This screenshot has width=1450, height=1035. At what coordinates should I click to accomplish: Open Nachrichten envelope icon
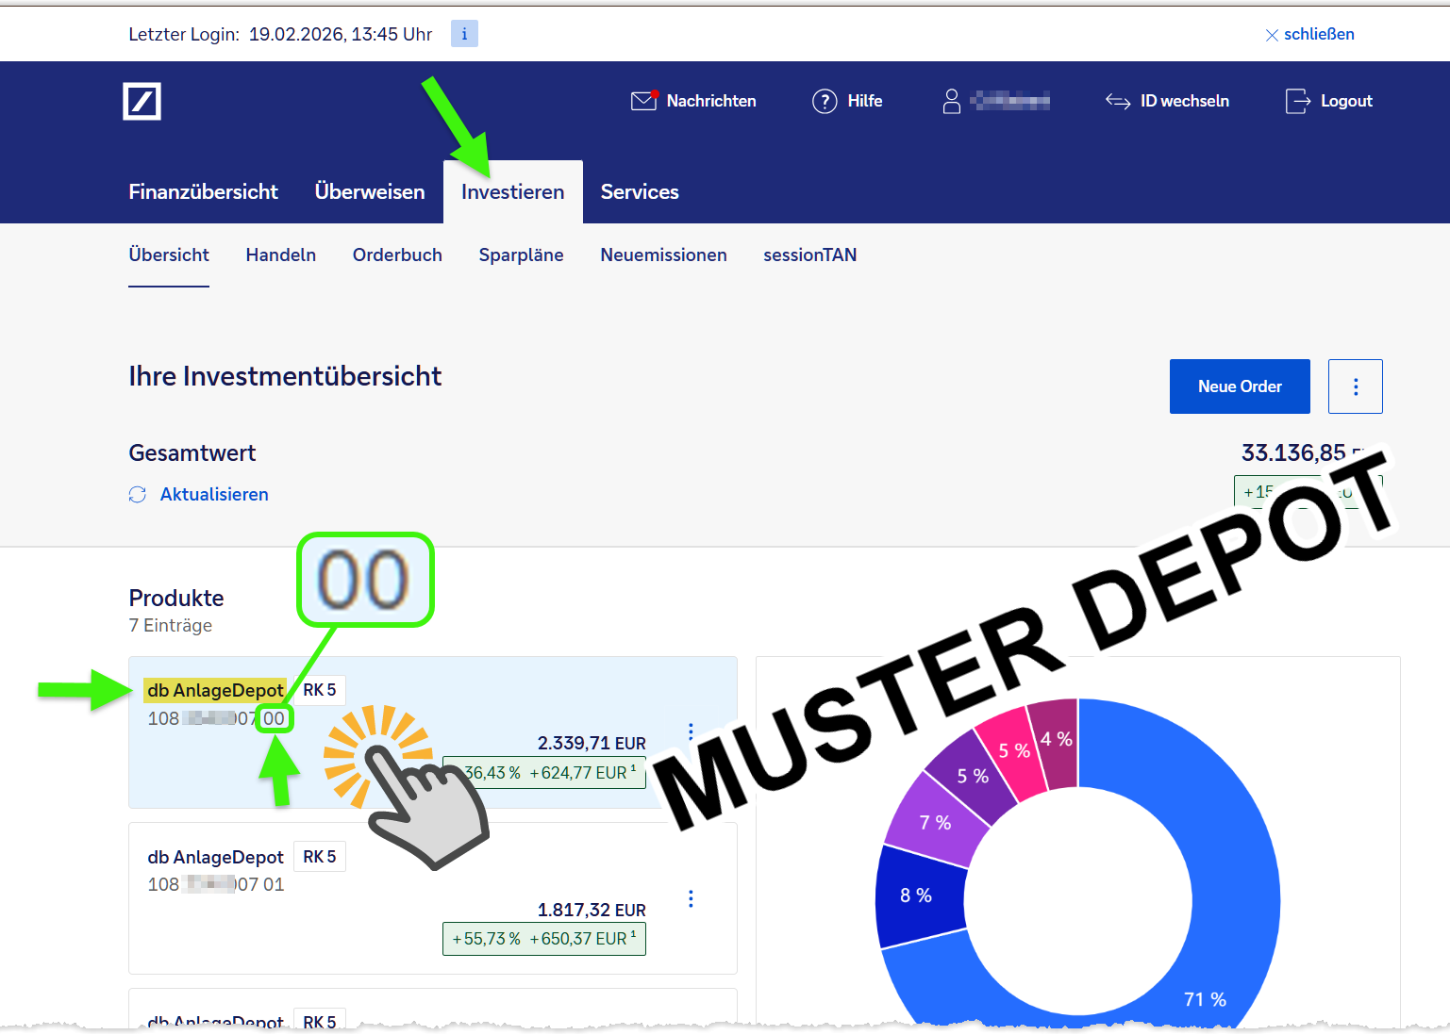643,101
